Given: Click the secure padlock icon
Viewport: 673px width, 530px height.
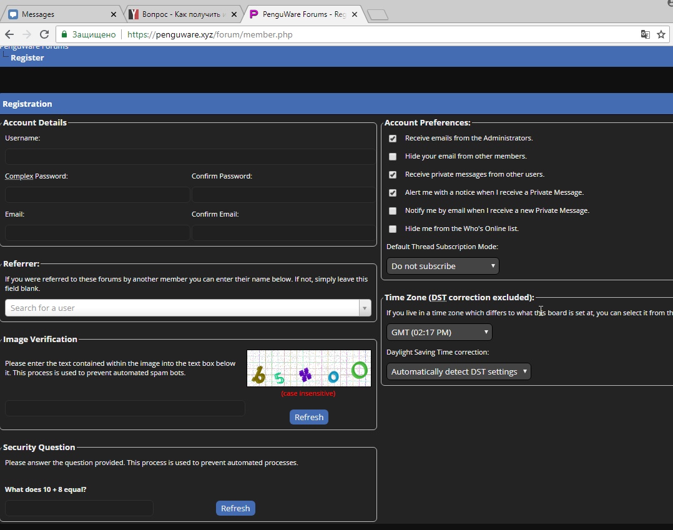Looking at the screenshot, I should 64,34.
